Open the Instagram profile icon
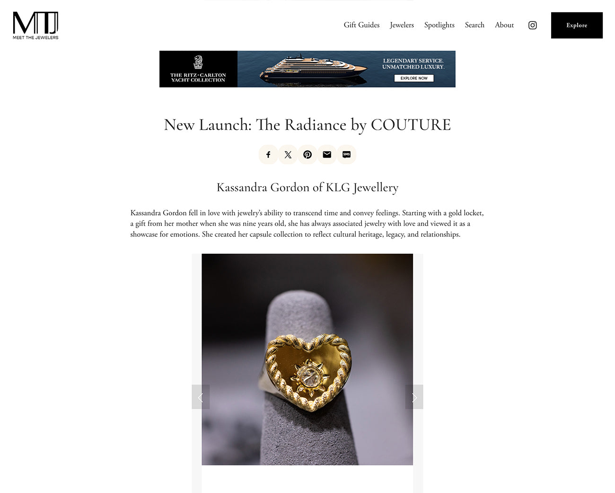Screen dimensions: 615x493 click(533, 25)
